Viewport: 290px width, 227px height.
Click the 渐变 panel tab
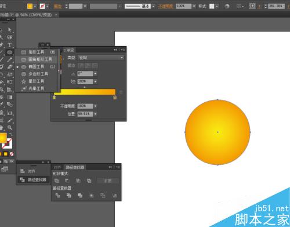click(x=69, y=50)
